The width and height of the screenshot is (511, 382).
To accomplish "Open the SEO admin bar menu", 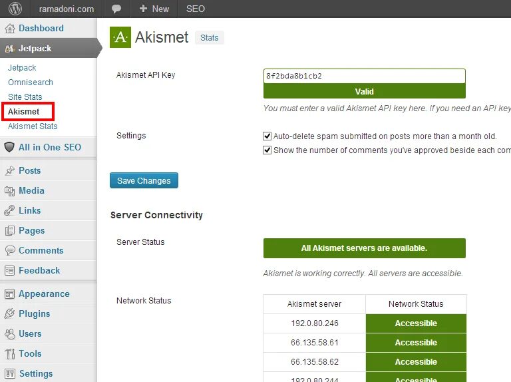I will (196, 9).
